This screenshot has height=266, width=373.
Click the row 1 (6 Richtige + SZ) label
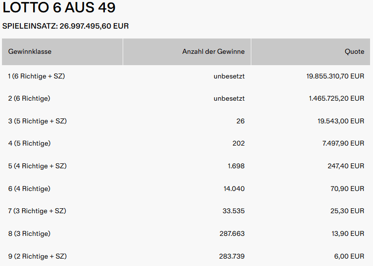click(37, 76)
